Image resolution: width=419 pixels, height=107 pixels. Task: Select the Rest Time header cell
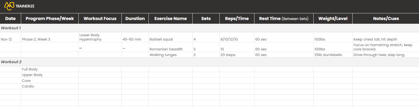click(284, 18)
